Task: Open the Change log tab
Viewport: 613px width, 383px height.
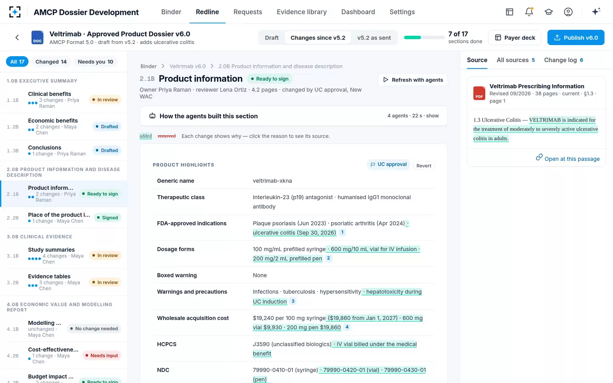Action: (563, 60)
